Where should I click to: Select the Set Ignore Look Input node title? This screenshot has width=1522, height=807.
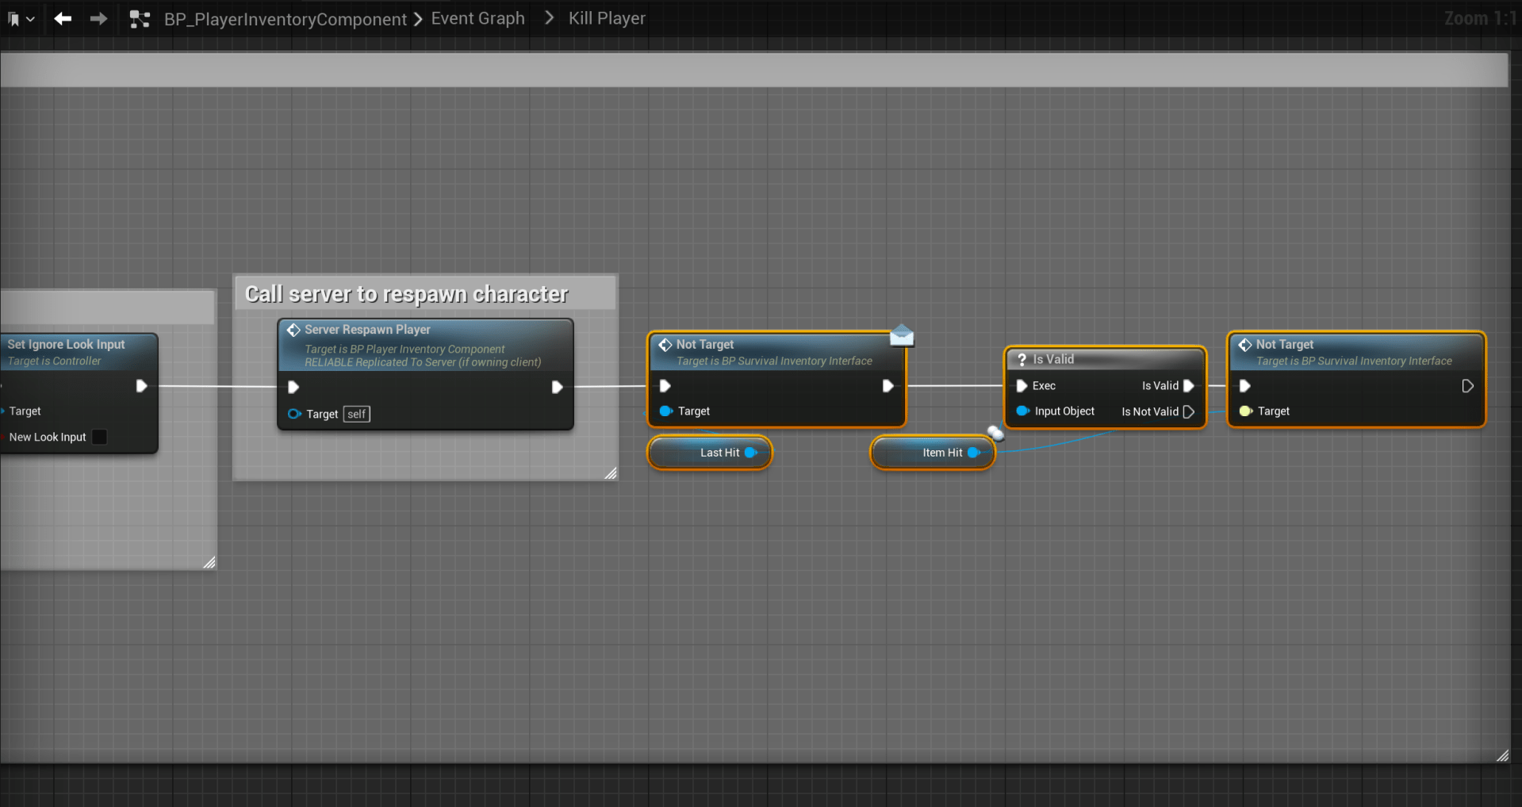[x=67, y=344]
